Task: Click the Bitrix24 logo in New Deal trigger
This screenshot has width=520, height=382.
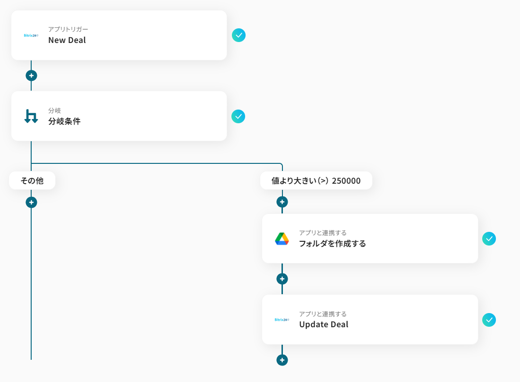Action: coord(31,35)
